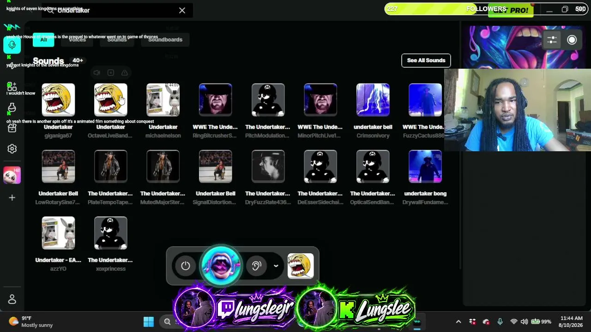Switch to the Soundboards filter tab
Viewport: 591px width, 332px height.
165,40
